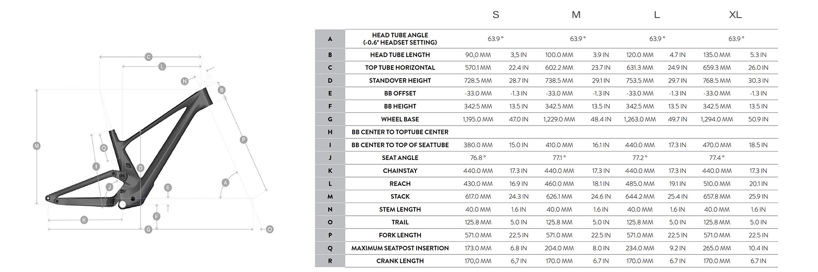Click the M stack marker on the diagram
Screen dimensions: 818x272
point(37,146)
